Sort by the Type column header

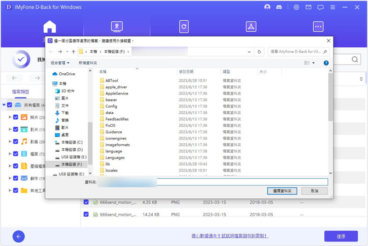(x=226, y=72)
